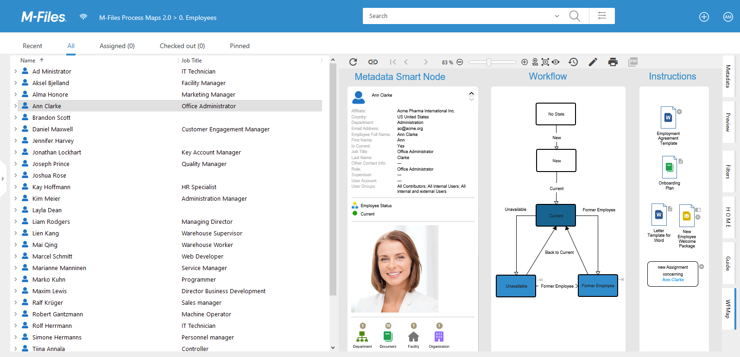This screenshot has height=357, width=740.
Task: Reset zoom to 100 percent
Action: (535, 62)
